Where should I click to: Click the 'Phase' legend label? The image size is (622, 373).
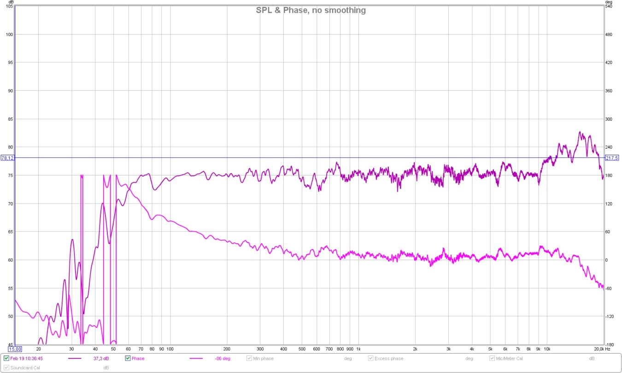138,358
